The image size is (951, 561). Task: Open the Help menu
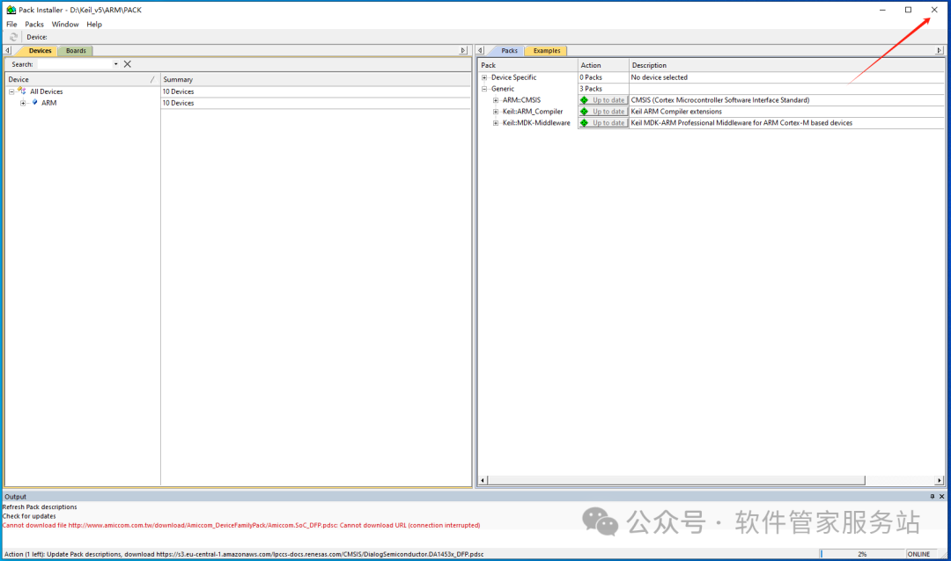tap(94, 25)
